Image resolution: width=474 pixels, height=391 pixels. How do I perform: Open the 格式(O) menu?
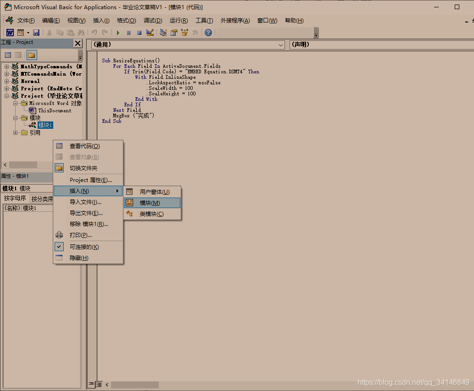[x=126, y=21]
